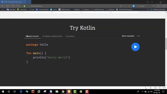Open the Windows Action Center notifications

tap(163, 92)
